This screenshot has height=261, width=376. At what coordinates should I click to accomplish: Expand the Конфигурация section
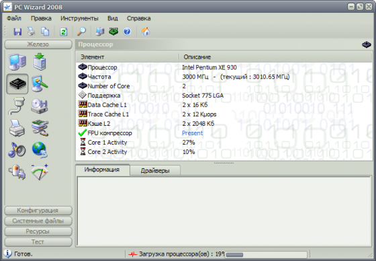(x=38, y=211)
